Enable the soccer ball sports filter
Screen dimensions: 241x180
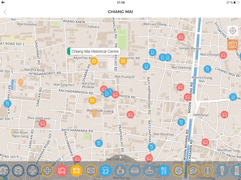[179, 170]
